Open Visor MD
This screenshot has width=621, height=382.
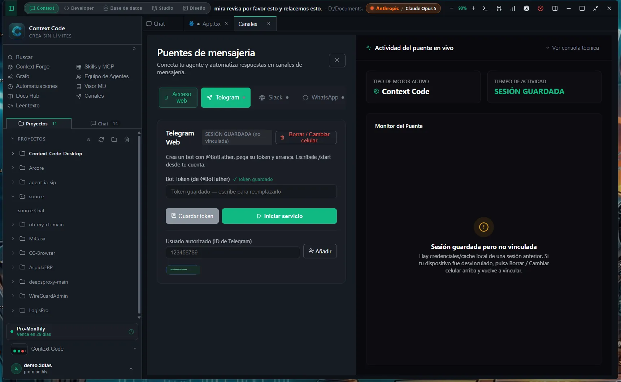[91, 86]
